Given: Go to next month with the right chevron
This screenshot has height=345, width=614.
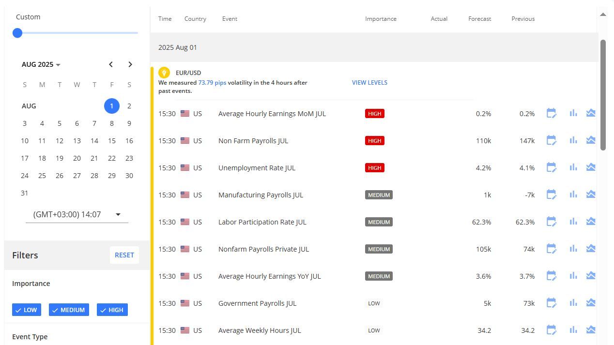Looking at the screenshot, I should 130,64.
